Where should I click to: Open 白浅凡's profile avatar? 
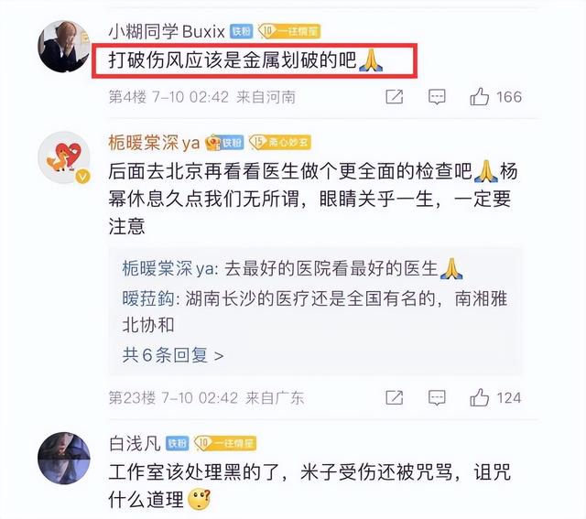pos(64,458)
